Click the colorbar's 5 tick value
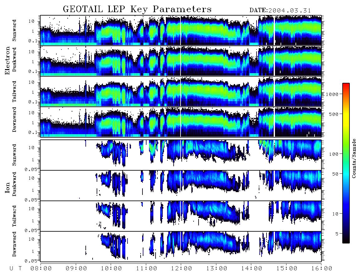 click(337, 234)
